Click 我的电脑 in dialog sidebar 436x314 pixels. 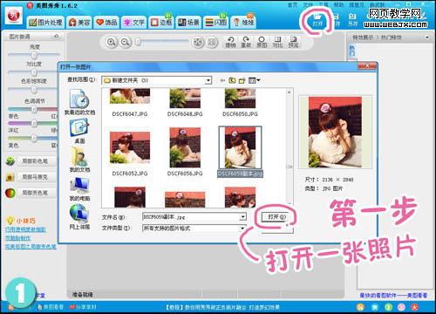pyautogui.click(x=79, y=188)
